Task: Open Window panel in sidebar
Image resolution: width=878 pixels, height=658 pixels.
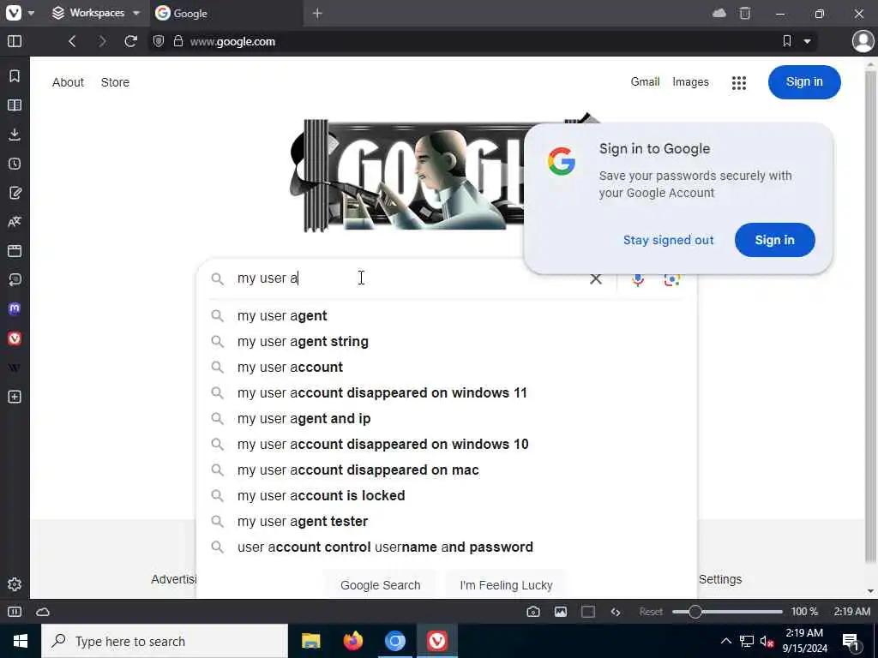Action: click(x=15, y=251)
